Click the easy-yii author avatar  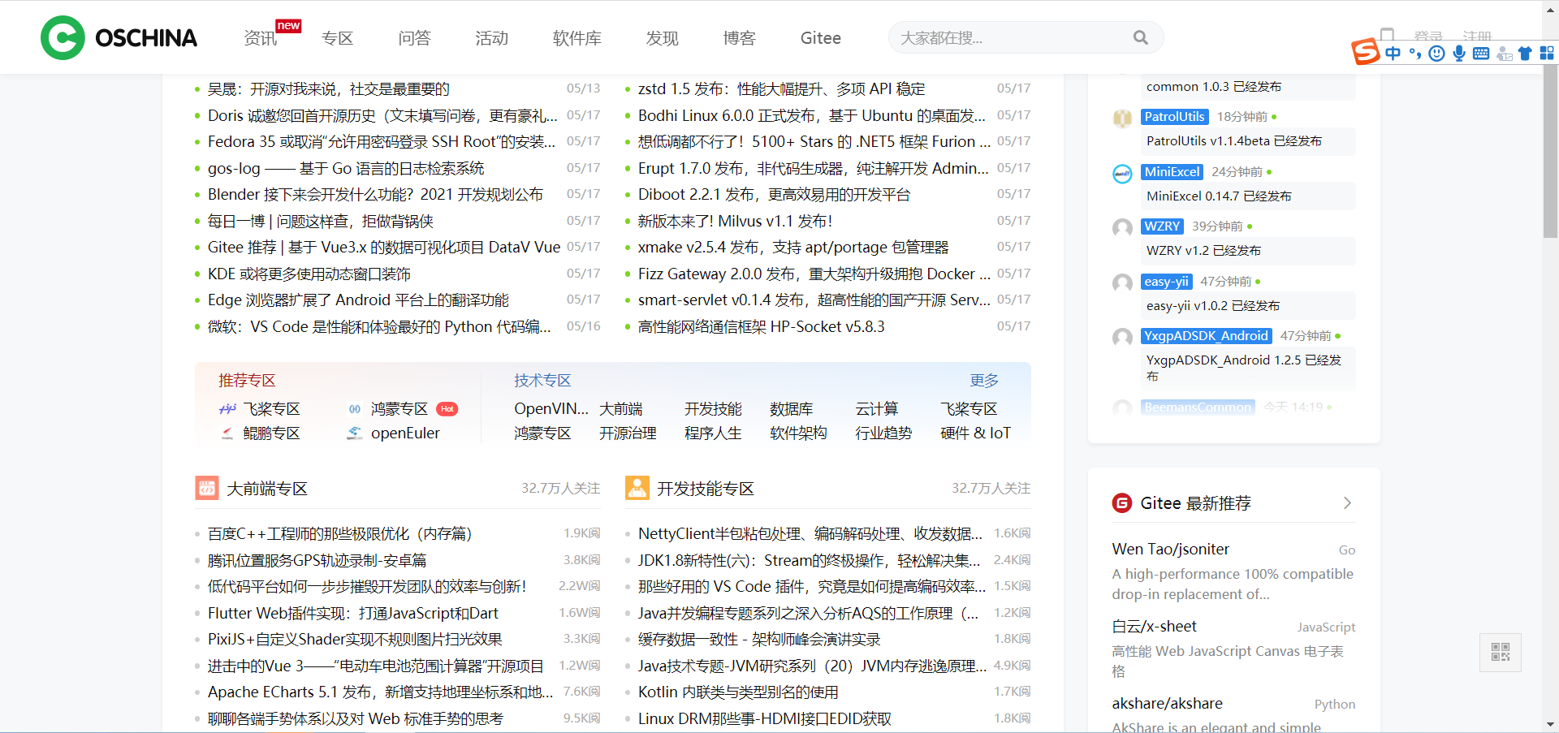point(1122,282)
